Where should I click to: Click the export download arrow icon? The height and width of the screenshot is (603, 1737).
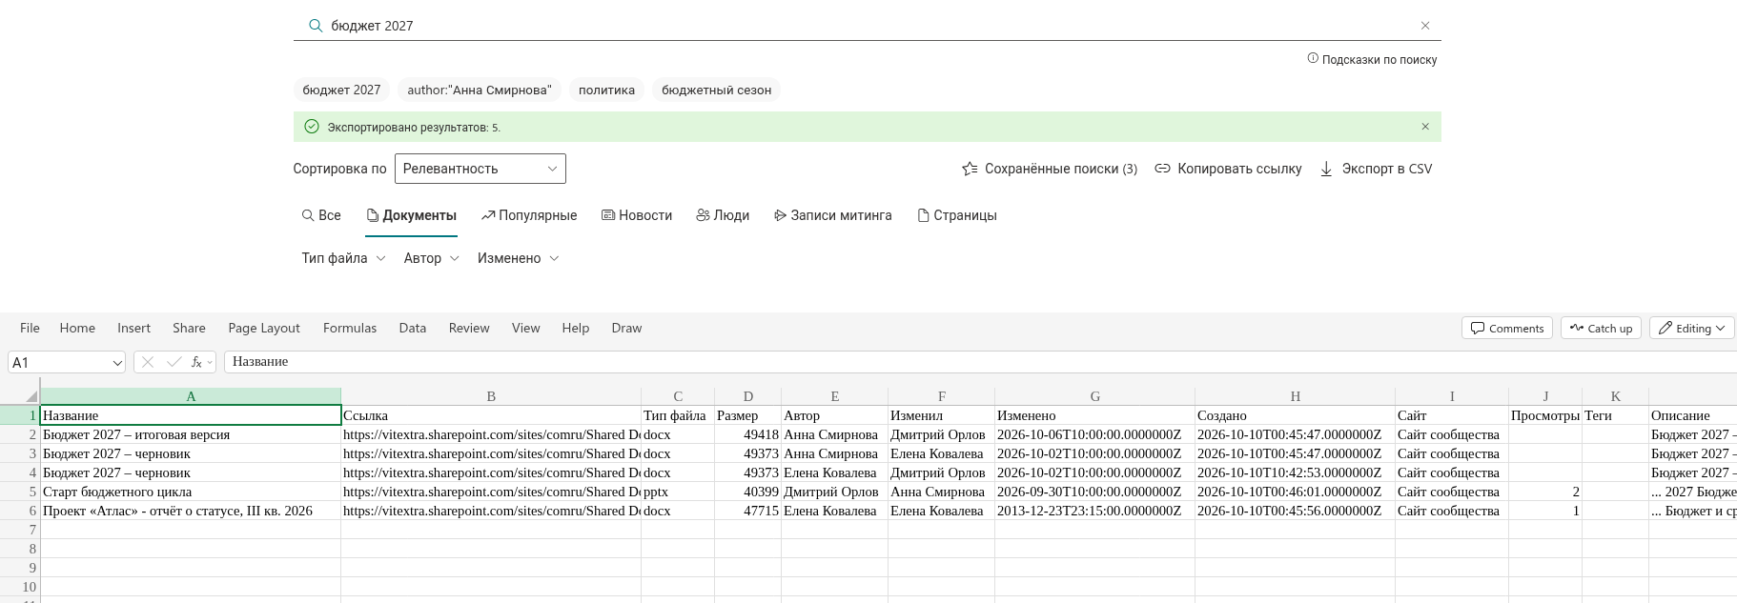(1326, 169)
